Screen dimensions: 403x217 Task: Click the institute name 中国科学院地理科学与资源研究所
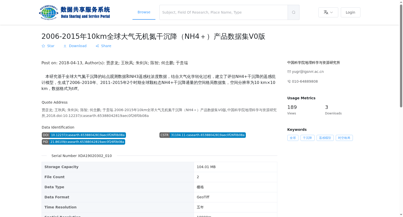(314, 63)
